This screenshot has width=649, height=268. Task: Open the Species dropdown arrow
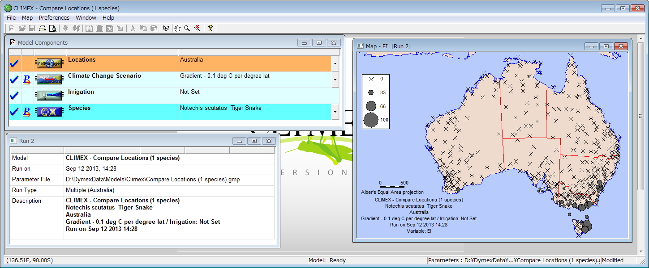(335, 112)
